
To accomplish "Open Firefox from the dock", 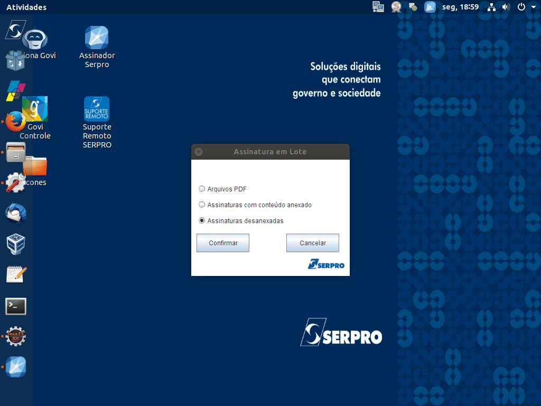I will [x=15, y=122].
